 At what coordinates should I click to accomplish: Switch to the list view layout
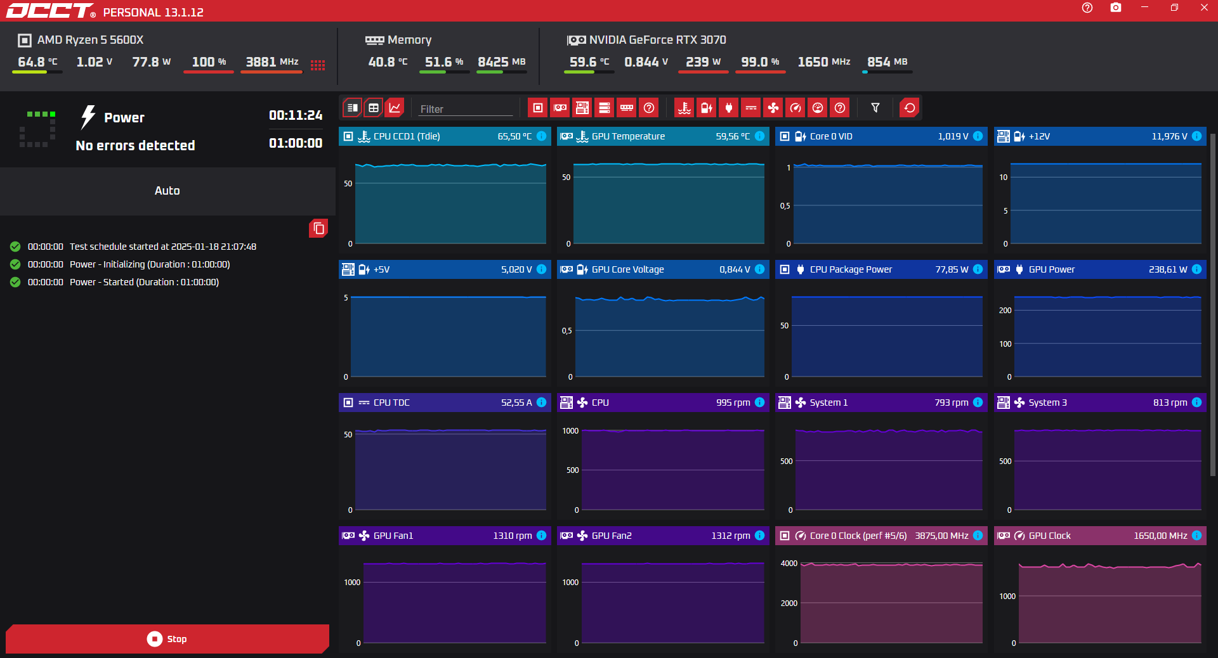click(x=353, y=108)
